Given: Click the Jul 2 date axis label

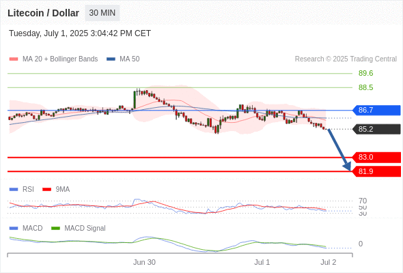Looking at the screenshot, I should [329, 262].
